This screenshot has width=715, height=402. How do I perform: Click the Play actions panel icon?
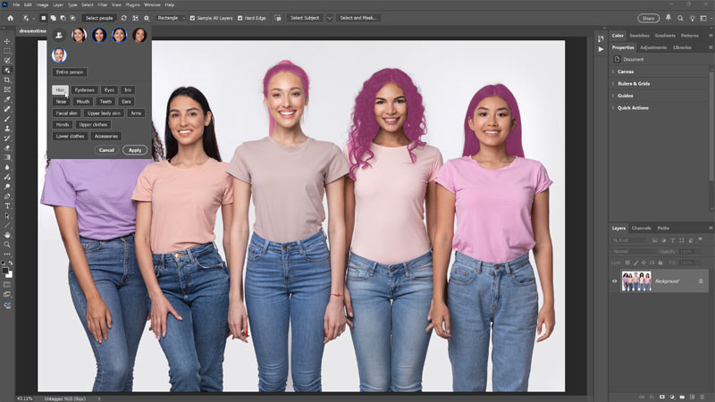pos(601,49)
